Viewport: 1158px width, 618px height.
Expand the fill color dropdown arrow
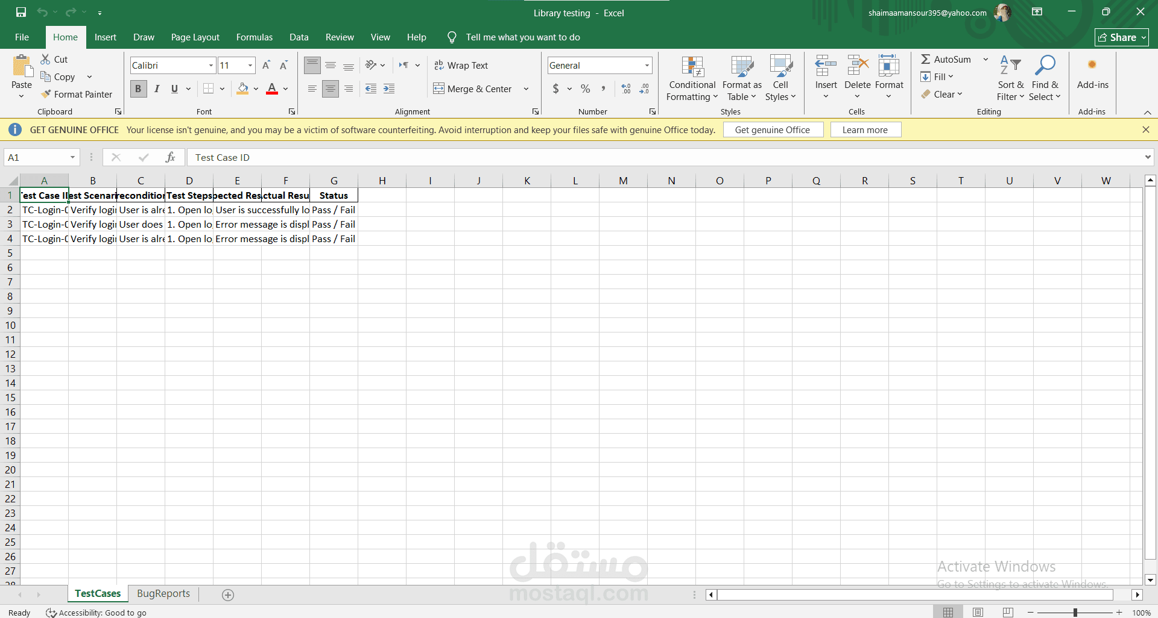point(256,89)
